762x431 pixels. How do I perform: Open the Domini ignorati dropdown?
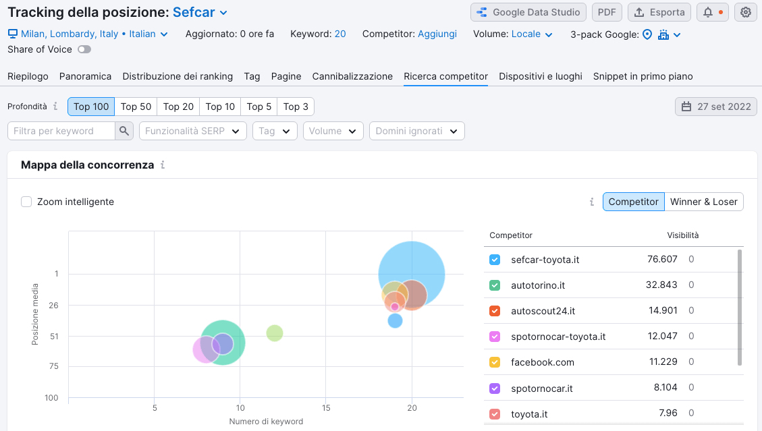416,131
